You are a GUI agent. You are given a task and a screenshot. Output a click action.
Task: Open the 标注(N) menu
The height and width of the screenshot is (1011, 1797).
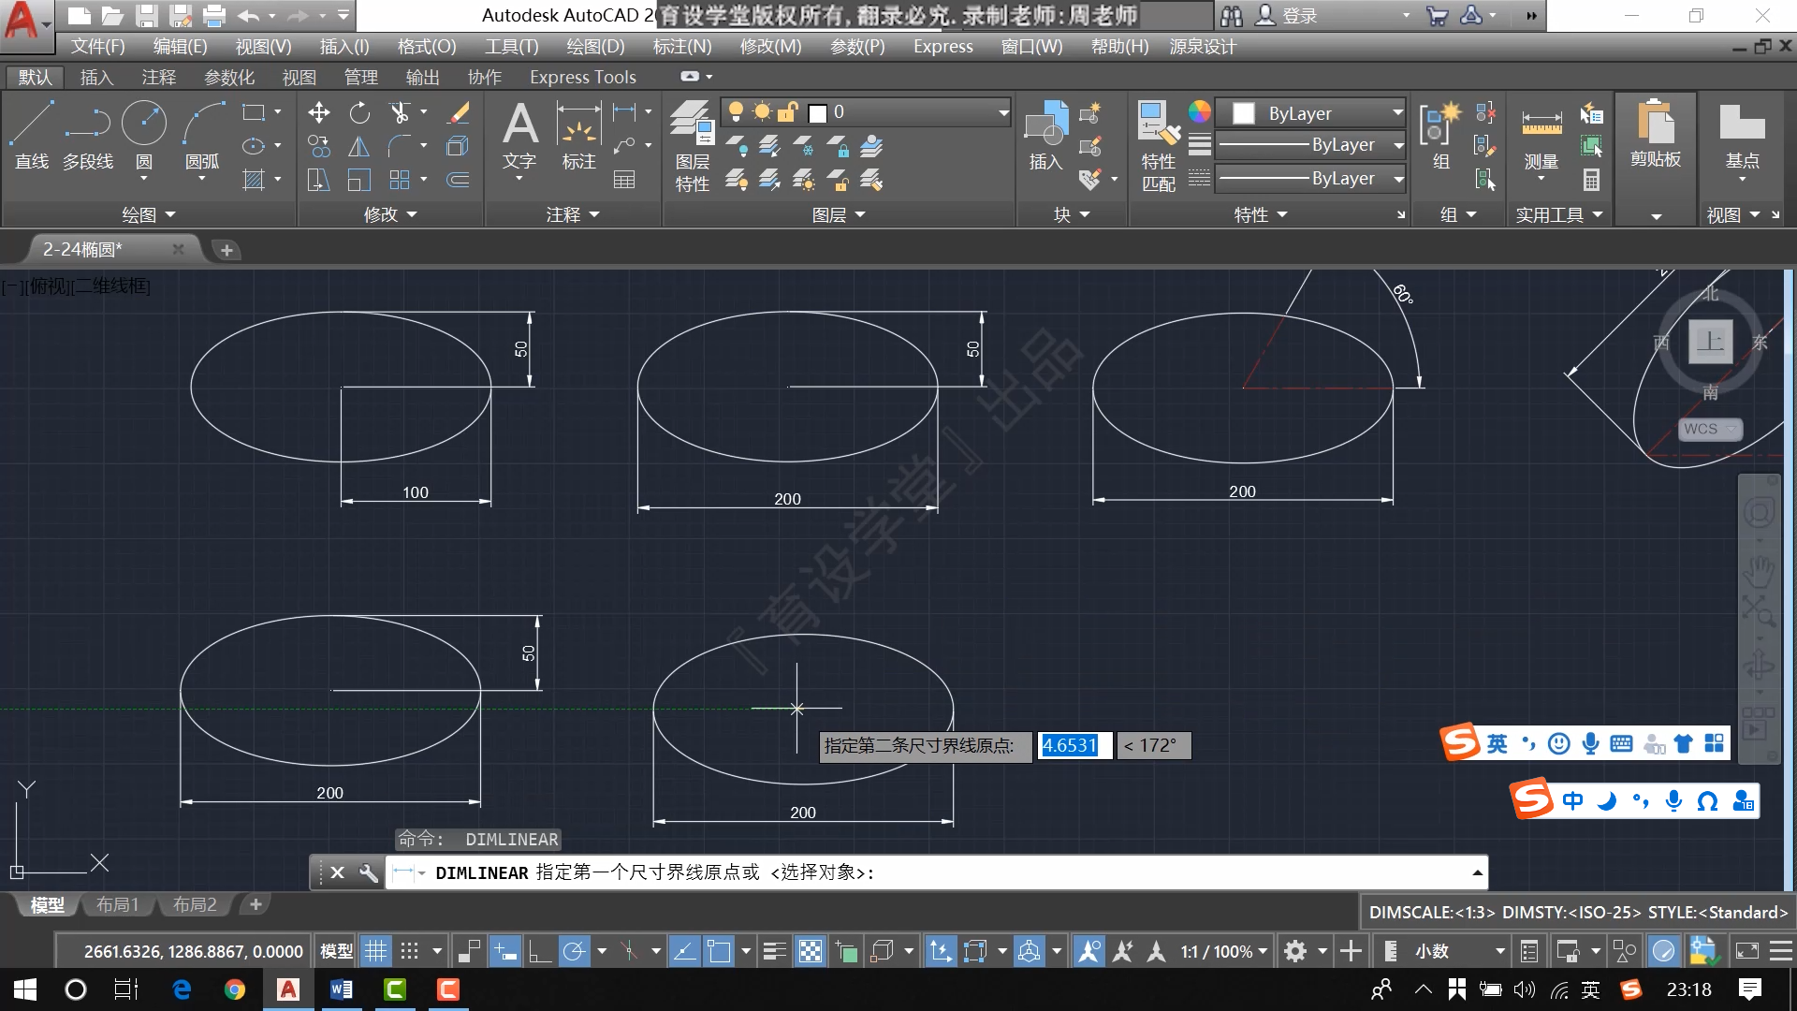682,47
